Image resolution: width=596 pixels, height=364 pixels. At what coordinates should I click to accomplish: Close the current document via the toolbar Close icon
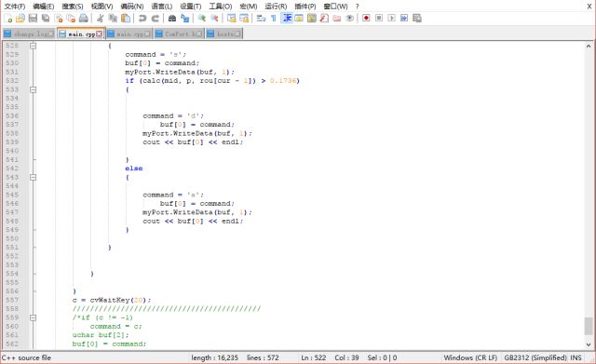(59, 19)
